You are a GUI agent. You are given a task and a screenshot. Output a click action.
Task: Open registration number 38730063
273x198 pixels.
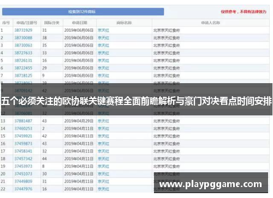23,45
